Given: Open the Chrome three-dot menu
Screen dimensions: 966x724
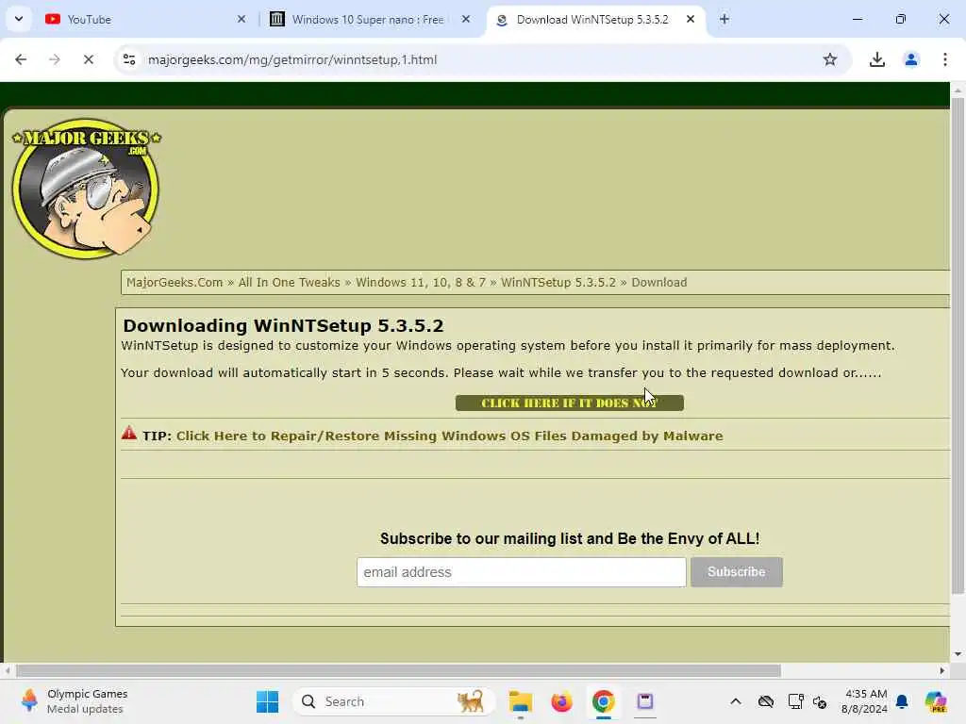Looking at the screenshot, I should (x=945, y=59).
